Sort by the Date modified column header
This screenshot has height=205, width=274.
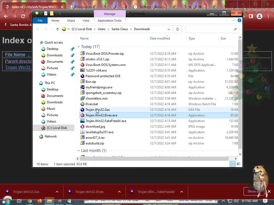point(160,38)
